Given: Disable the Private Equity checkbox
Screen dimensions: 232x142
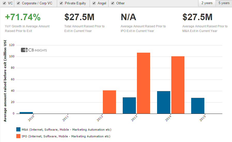Looking at the screenshot, I should [x=61, y=3].
